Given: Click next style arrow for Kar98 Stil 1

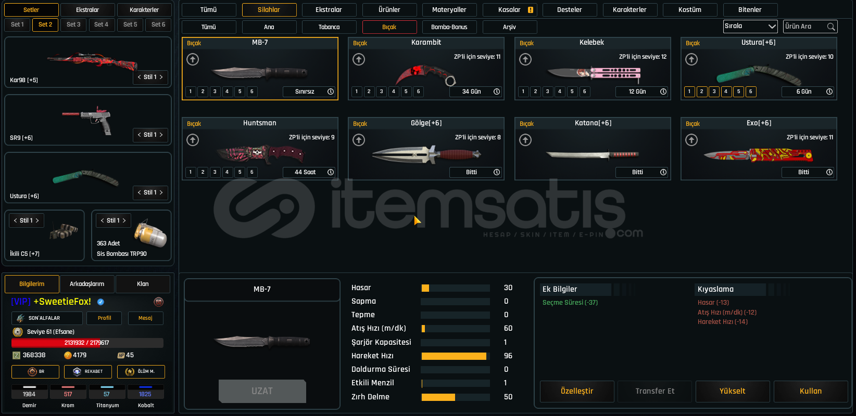Looking at the screenshot, I should tap(161, 77).
